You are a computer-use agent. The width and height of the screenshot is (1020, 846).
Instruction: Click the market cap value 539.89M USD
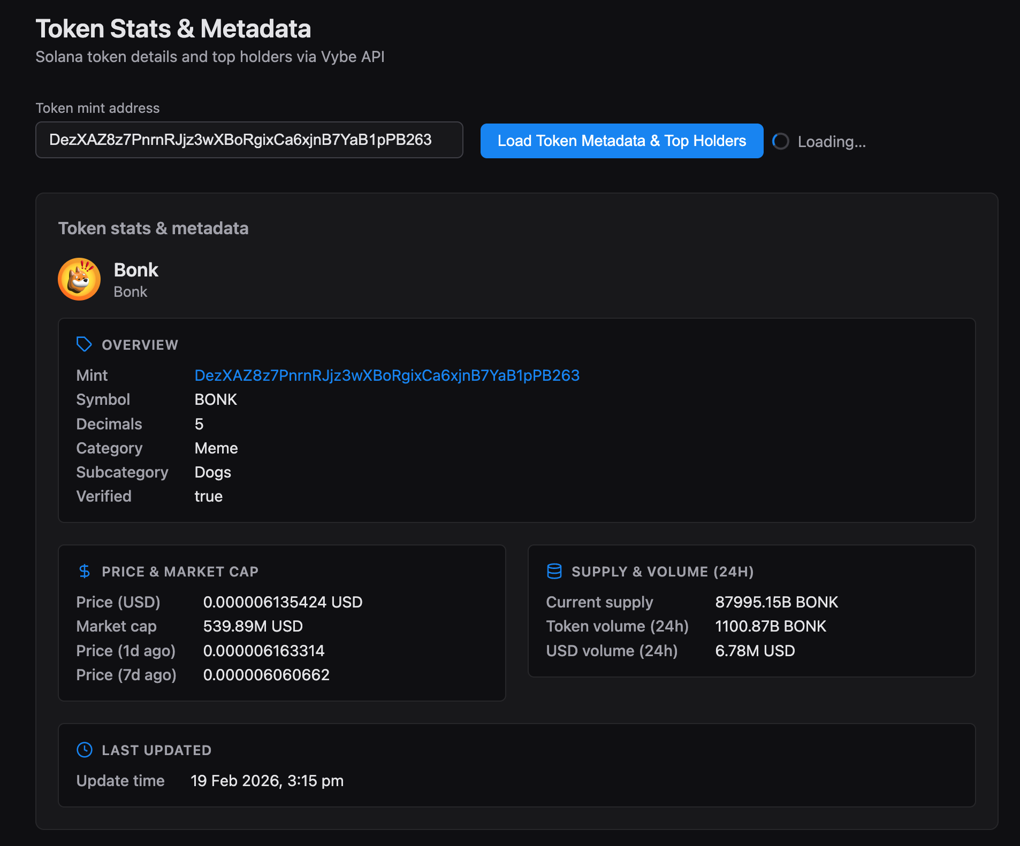[x=253, y=626]
